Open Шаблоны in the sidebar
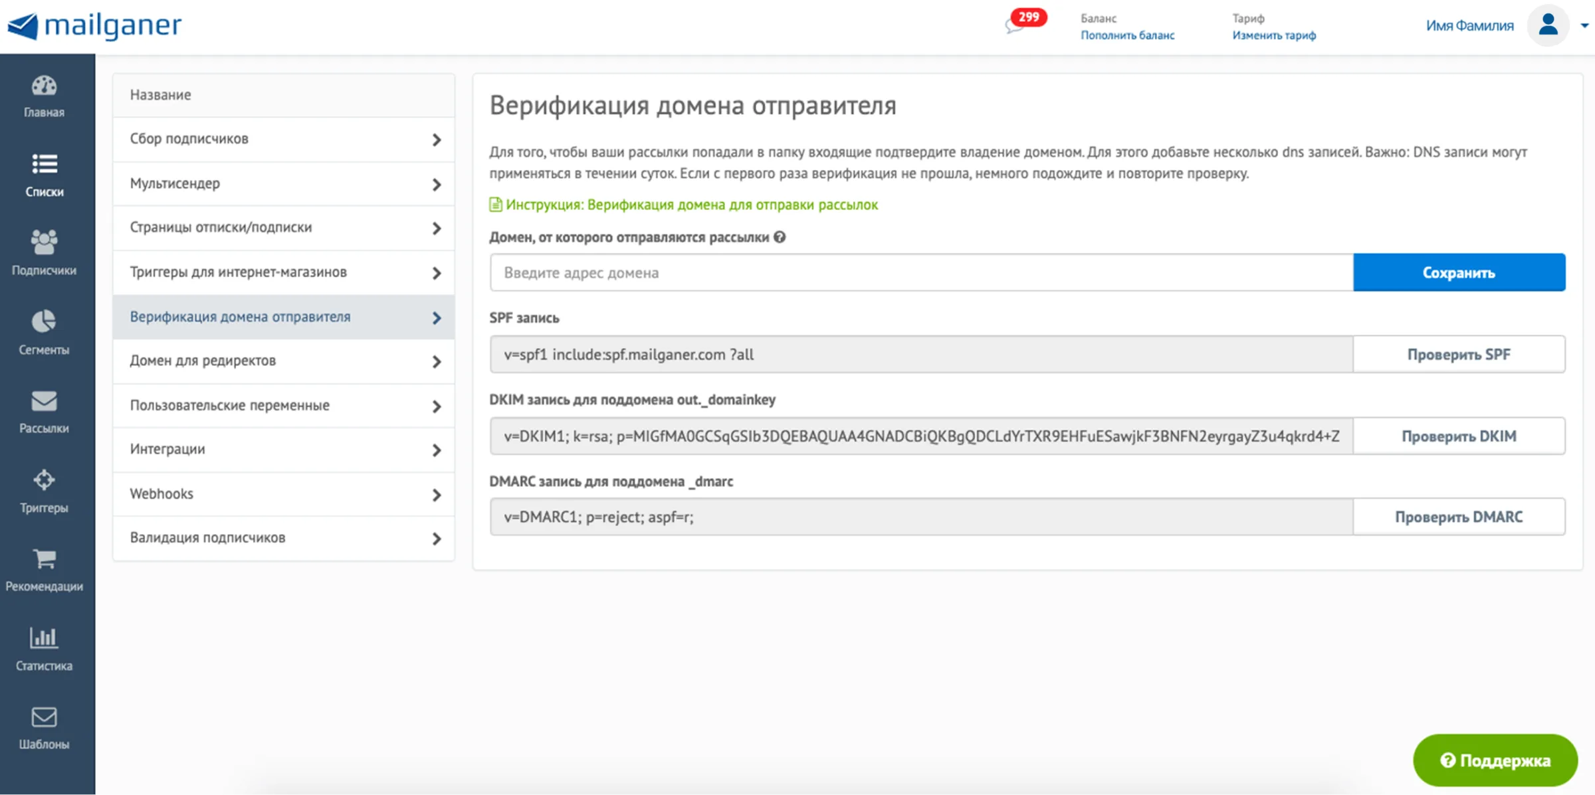1595x795 pixels. point(44,728)
